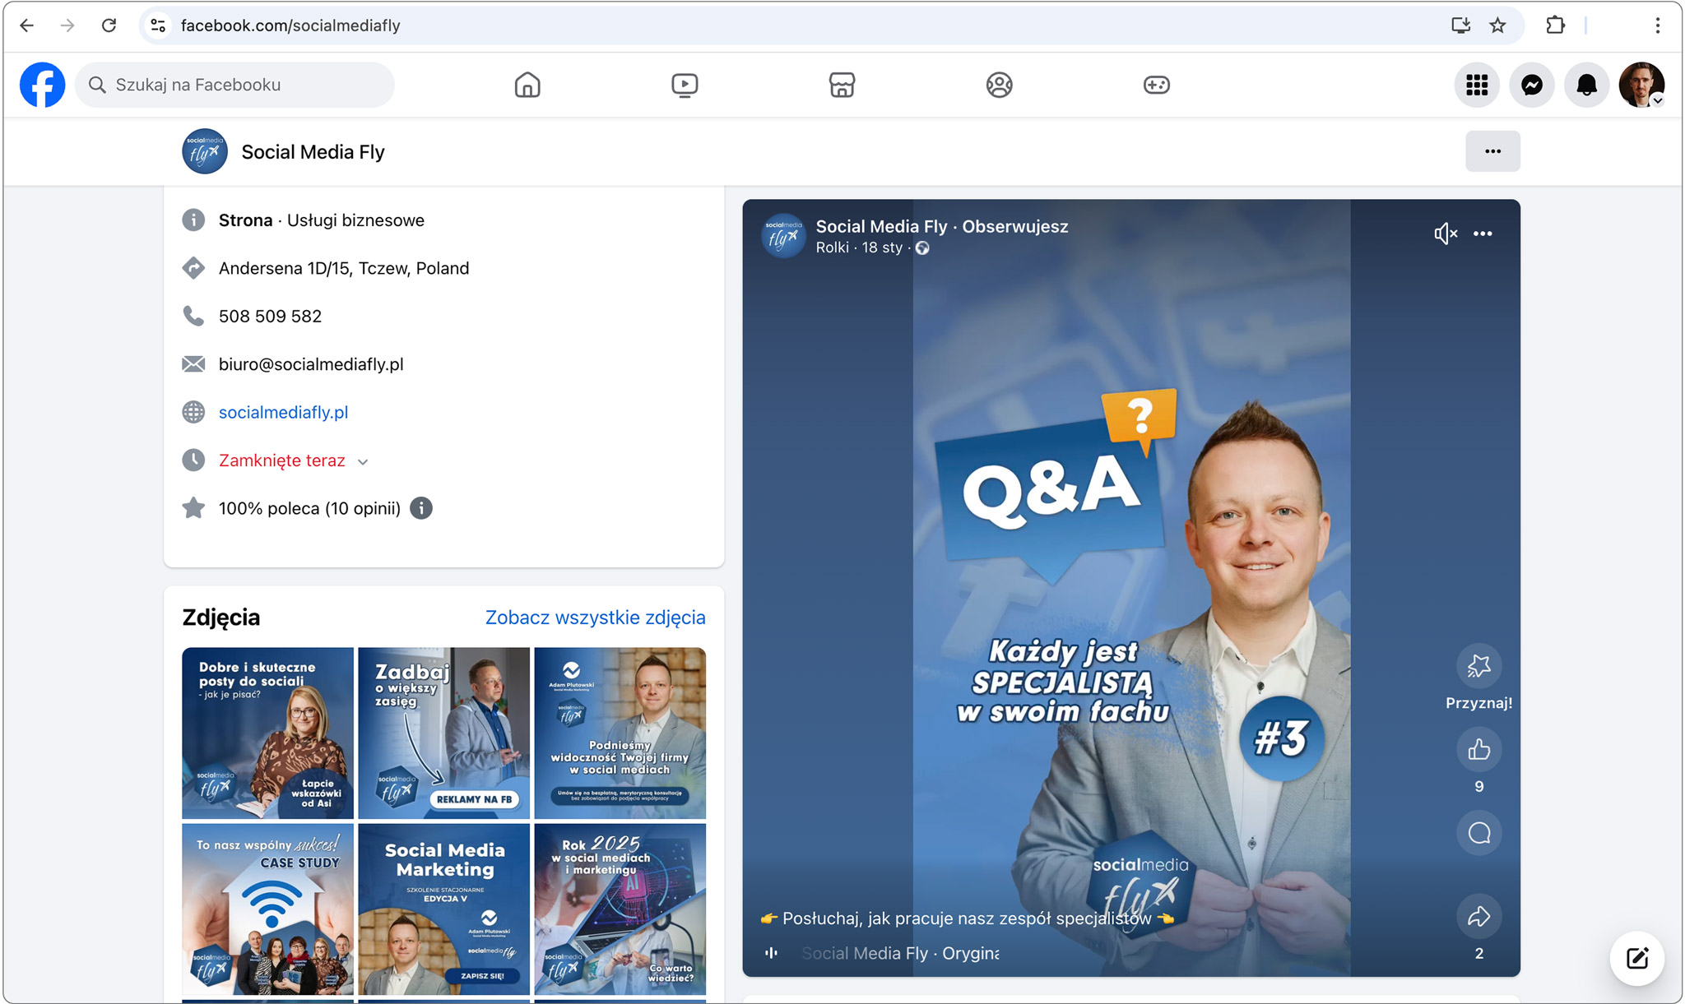Bookmark this page with the star

[1497, 25]
